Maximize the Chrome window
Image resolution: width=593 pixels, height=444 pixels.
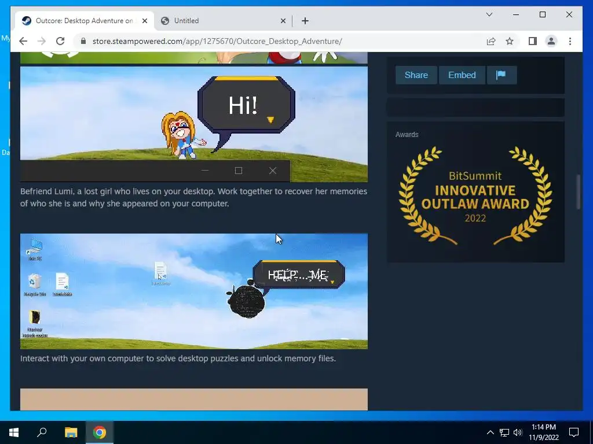[542, 14]
